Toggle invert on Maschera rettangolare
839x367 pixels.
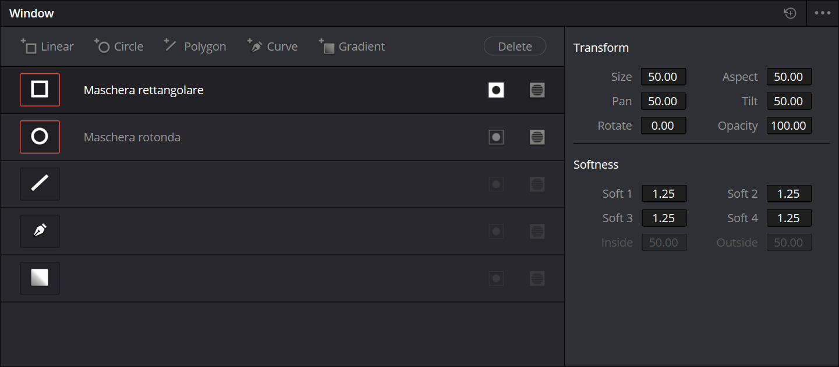(496, 90)
